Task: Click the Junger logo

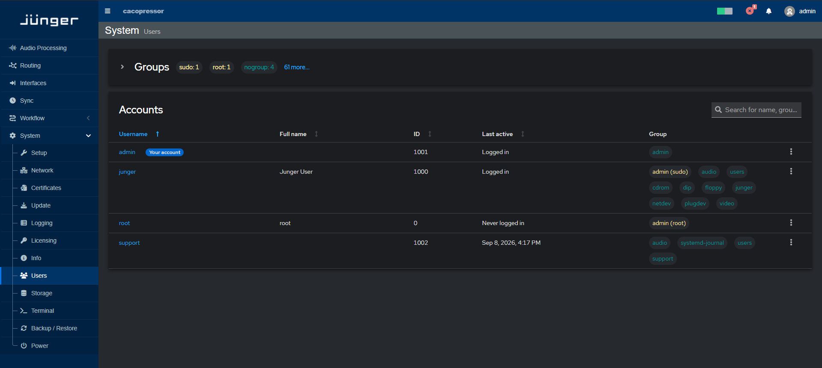Action: [x=49, y=20]
